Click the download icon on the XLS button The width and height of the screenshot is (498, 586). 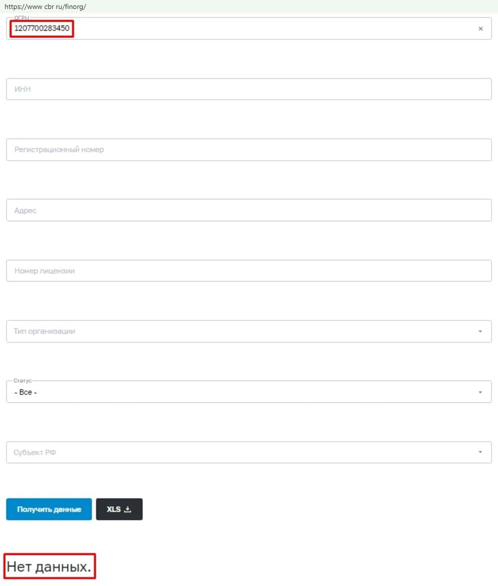128,509
